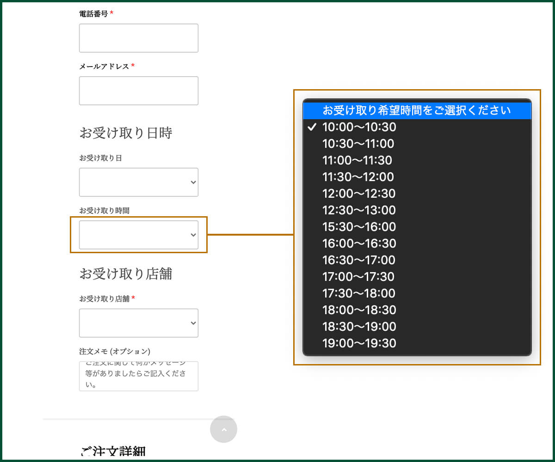
Task: Select the checked 10:00〜10:30 time slot
Action: (x=359, y=127)
